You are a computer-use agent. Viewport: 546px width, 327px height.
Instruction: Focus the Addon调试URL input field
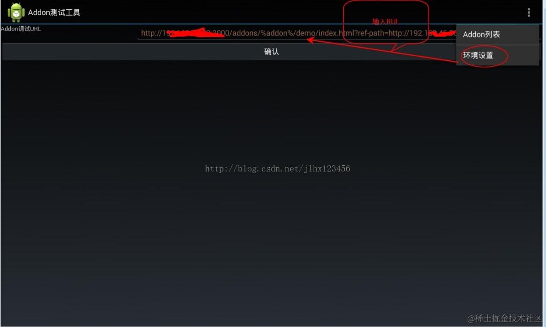[x=297, y=33]
